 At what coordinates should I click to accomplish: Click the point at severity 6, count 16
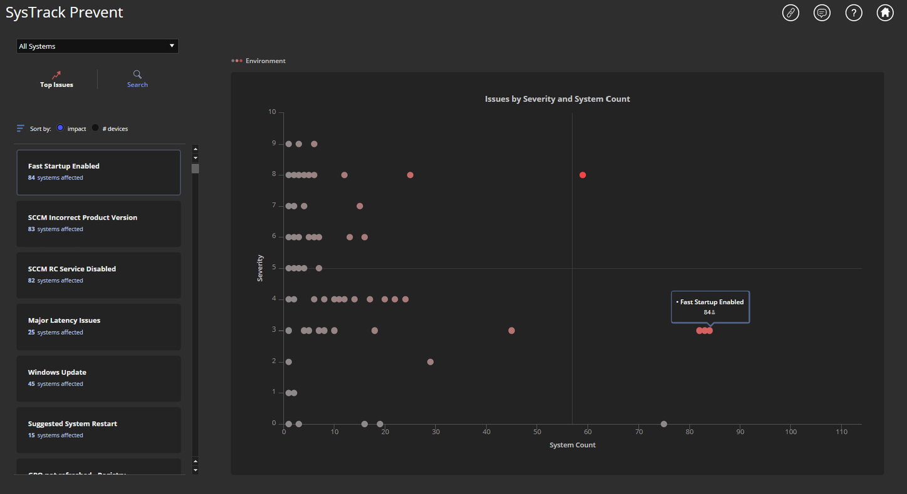tap(364, 237)
